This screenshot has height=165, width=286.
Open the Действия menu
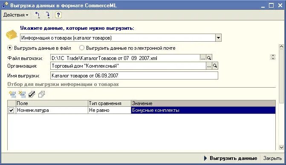click(16, 15)
